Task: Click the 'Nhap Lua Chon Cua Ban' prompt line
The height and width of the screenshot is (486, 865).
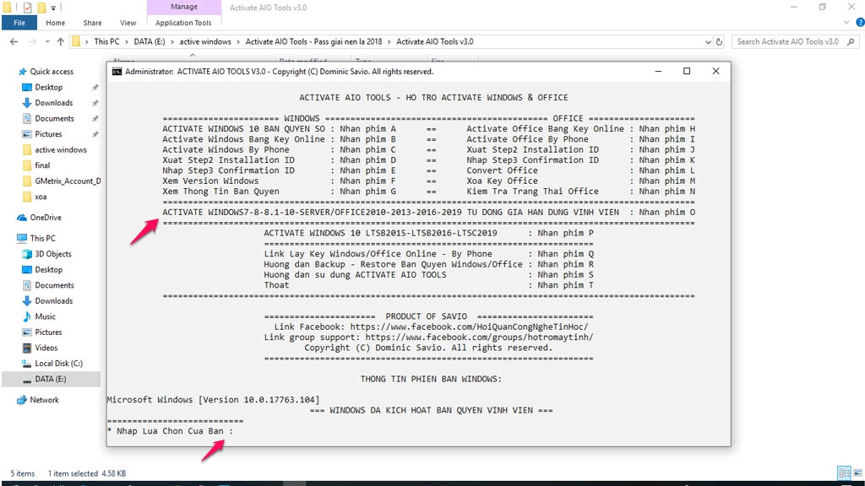Action: pyautogui.click(x=170, y=431)
